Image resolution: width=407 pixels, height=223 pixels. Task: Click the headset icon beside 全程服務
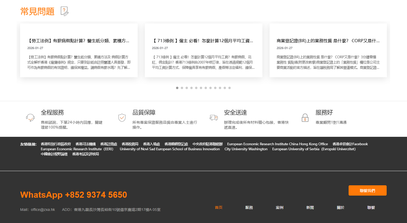[x=30, y=118]
